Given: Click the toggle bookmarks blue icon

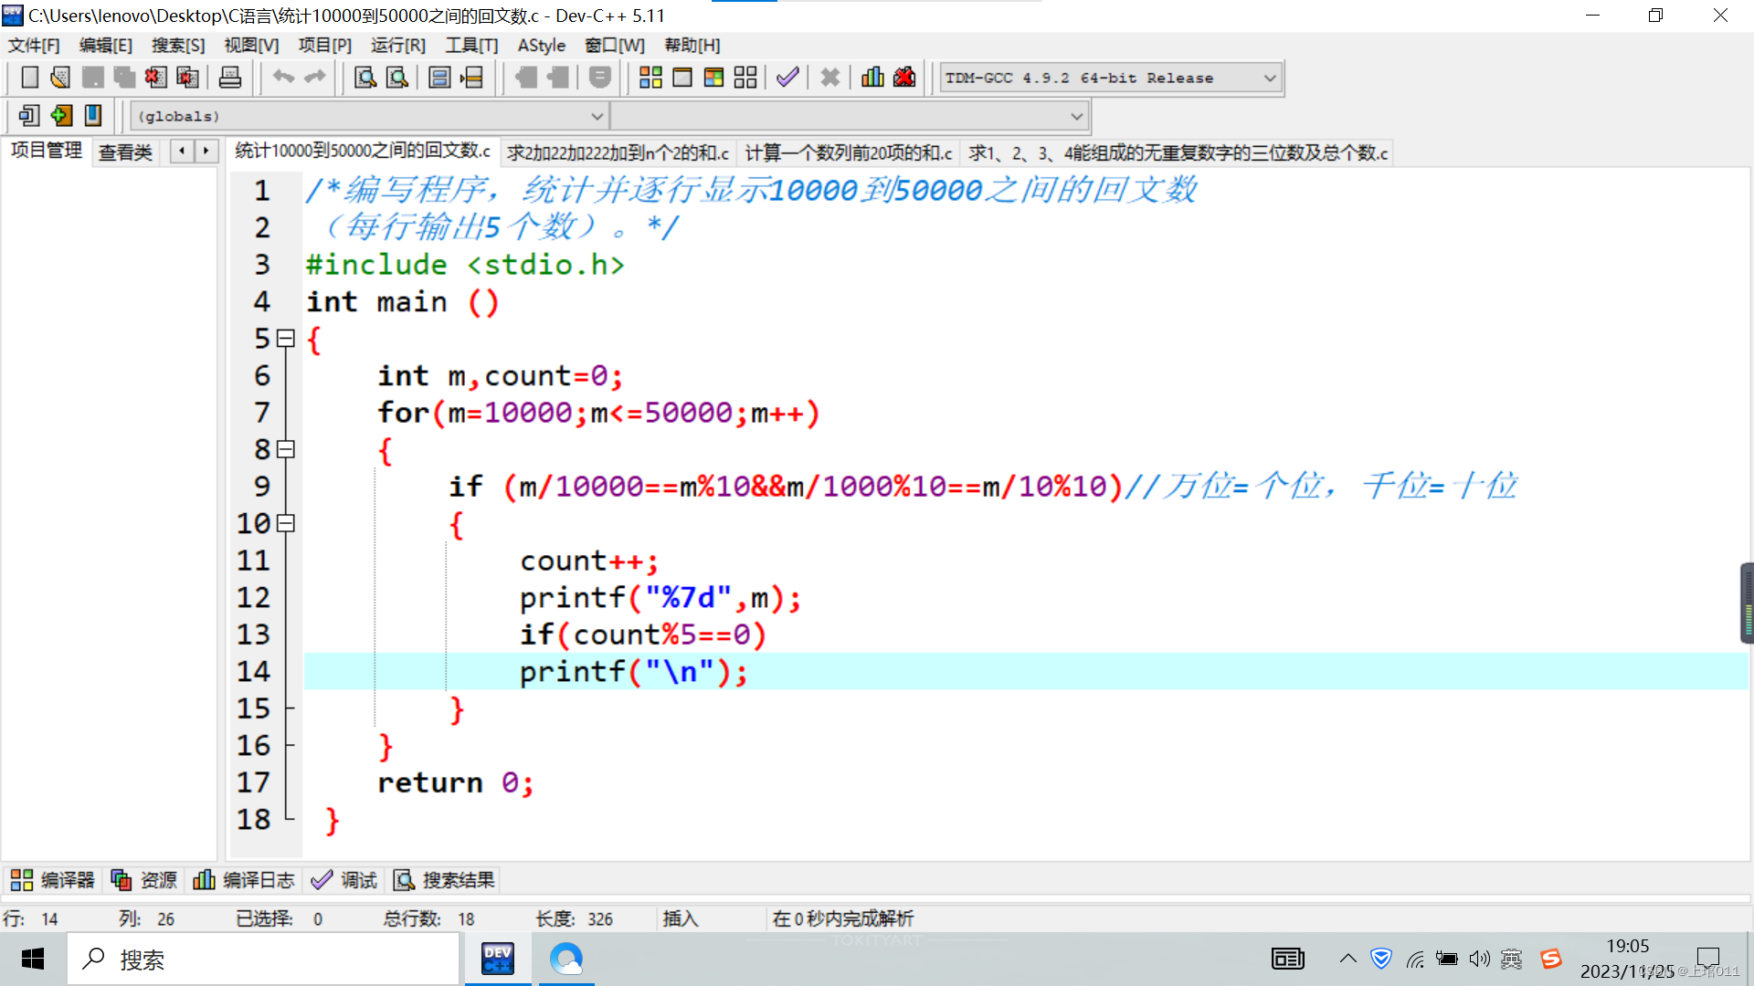Looking at the screenshot, I should (93, 116).
